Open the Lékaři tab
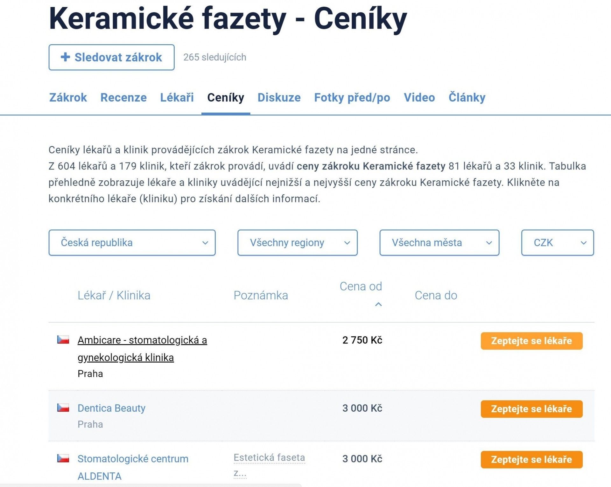 coord(177,97)
